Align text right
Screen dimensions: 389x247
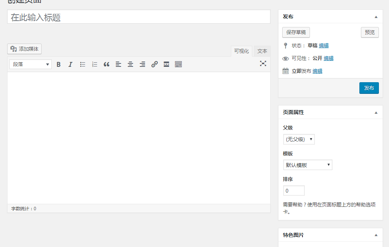pyautogui.click(x=142, y=64)
